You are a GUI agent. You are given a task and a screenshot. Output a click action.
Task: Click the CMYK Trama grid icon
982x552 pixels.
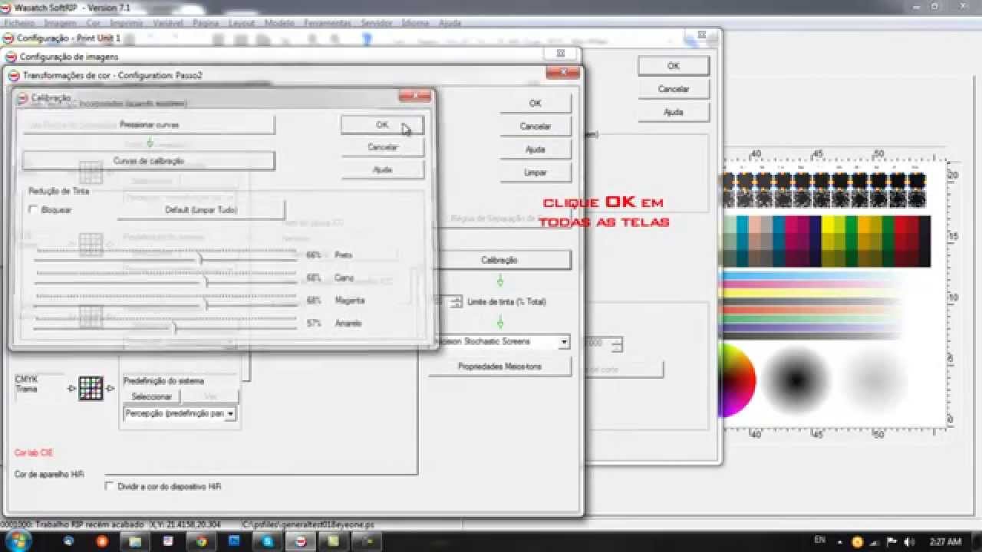tap(91, 388)
